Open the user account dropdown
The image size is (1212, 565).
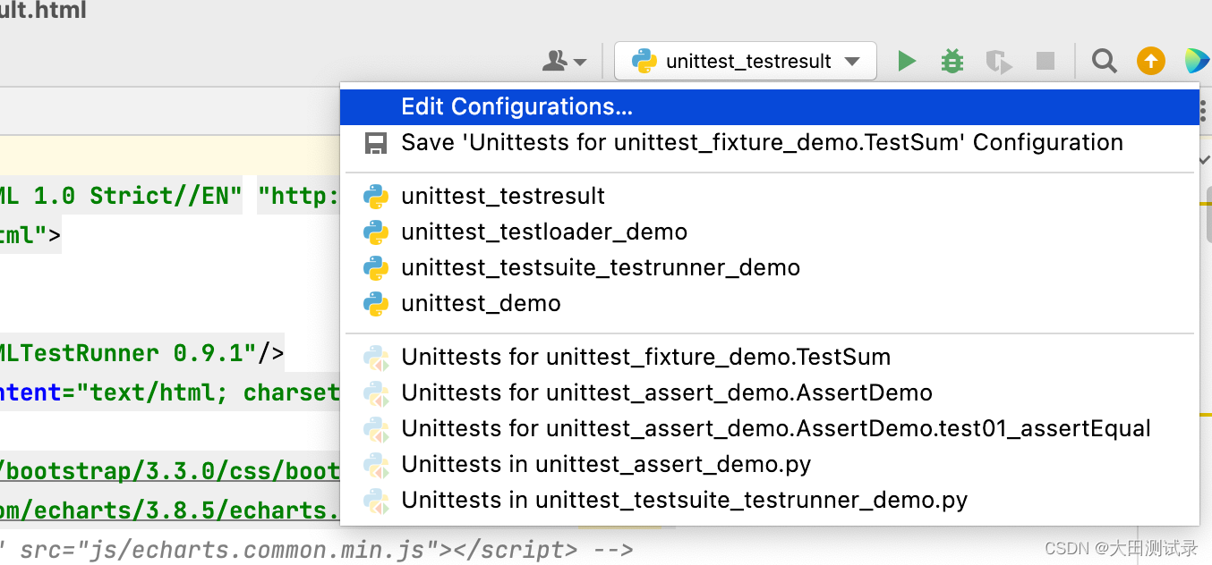pyautogui.click(x=564, y=61)
